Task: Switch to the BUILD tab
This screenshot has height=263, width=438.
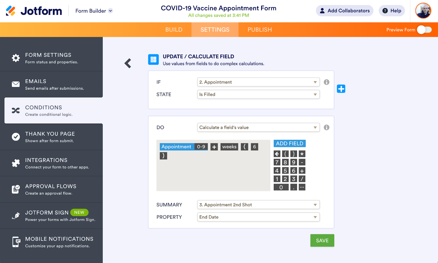Action: [x=174, y=30]
